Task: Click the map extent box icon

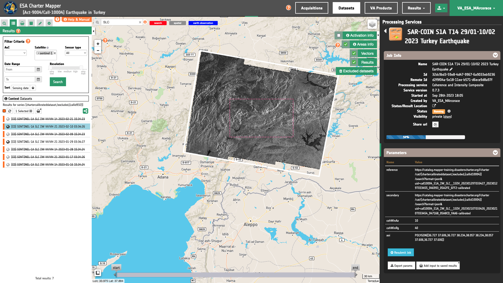Action: click(98, 273)
